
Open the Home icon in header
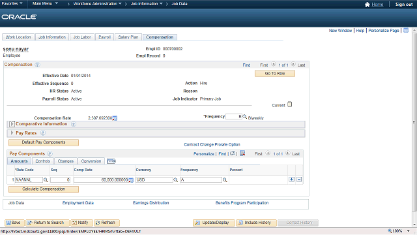click(367, 5)
